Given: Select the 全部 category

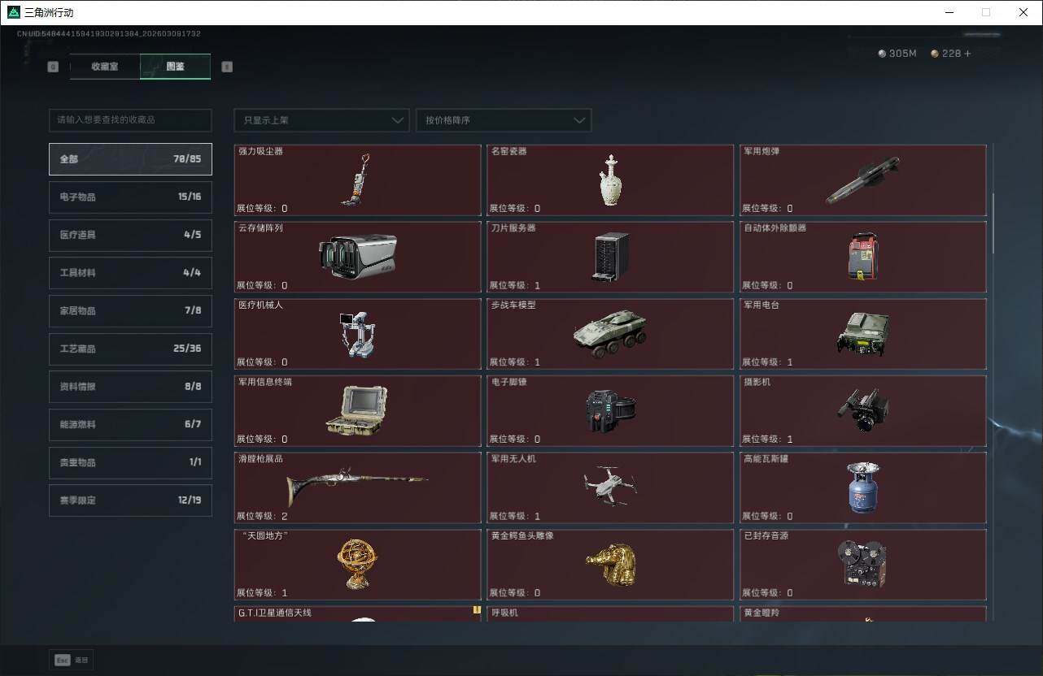Looking at the screenshot, I should [x=130, y=159].
